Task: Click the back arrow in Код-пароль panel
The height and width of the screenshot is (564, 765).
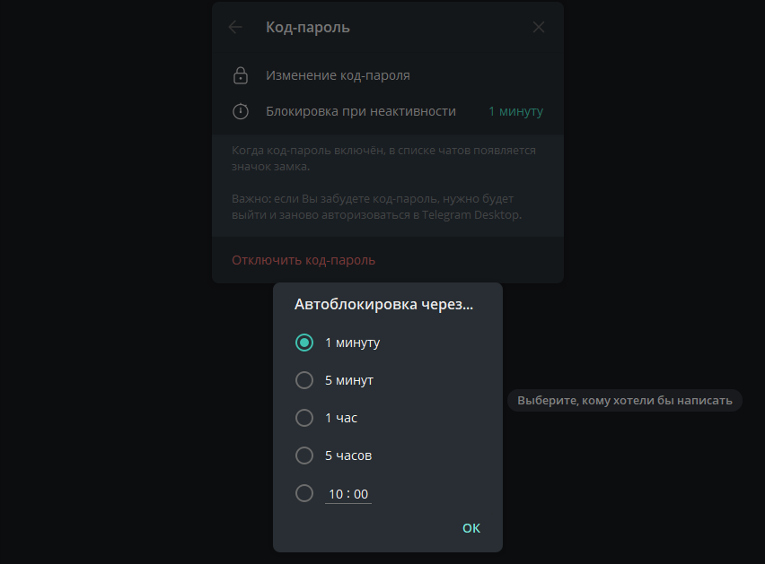Action: (235, 27)
